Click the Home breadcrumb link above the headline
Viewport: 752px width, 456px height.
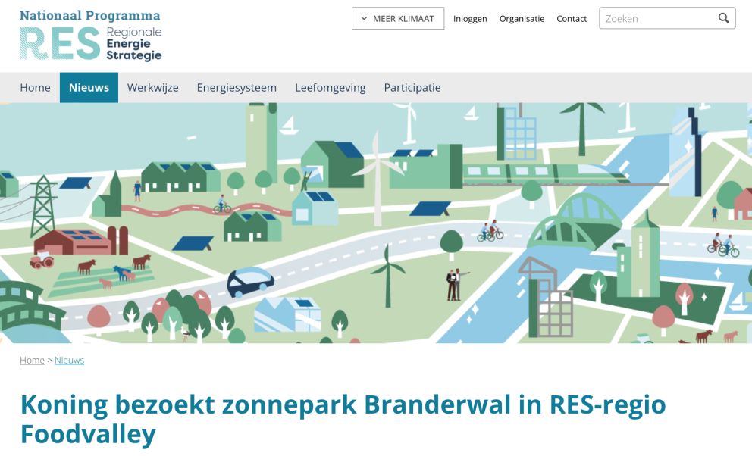pos(32,360)
